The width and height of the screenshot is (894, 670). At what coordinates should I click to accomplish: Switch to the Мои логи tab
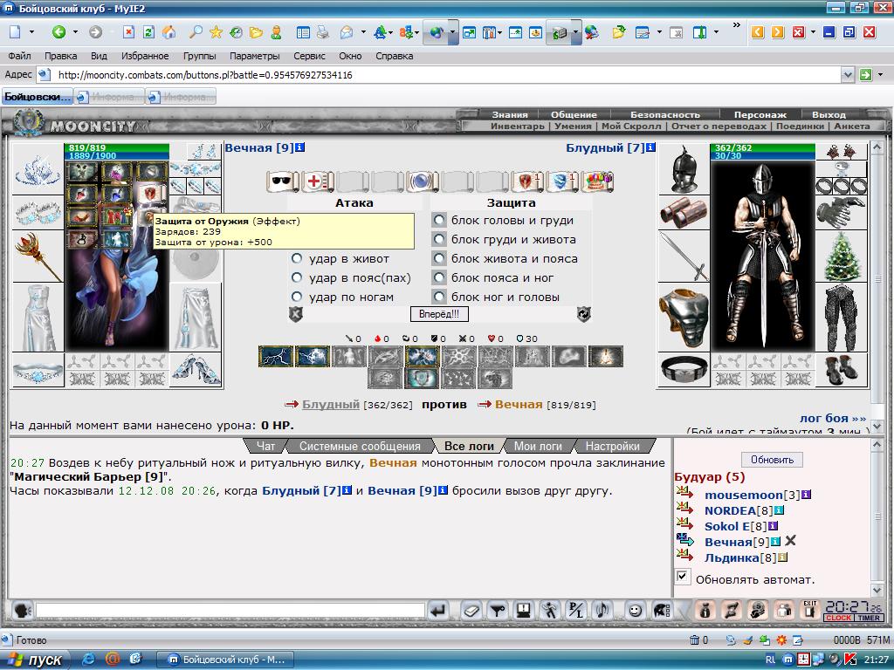point(538,446)
